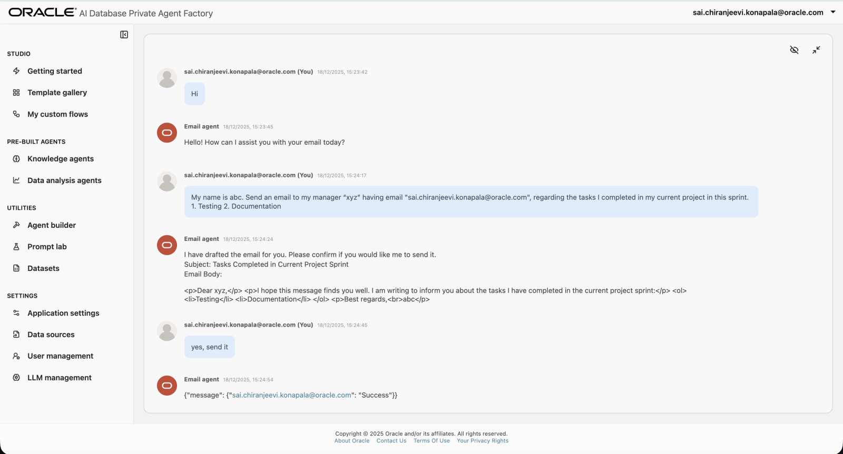Viewport: 843px width, 454px height.
Task: Click the HTML email body starting "<p>Dear xyz"
Action: (435, 295)
